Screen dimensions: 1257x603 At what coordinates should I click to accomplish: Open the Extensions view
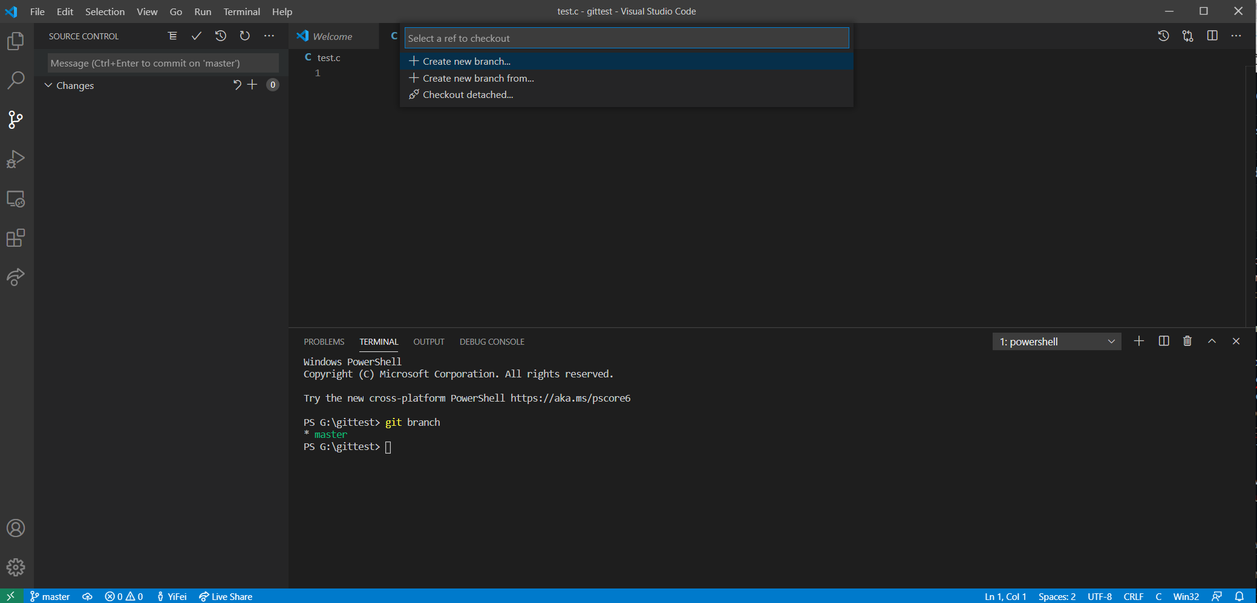pyautogui.click(x=16, y=238)
